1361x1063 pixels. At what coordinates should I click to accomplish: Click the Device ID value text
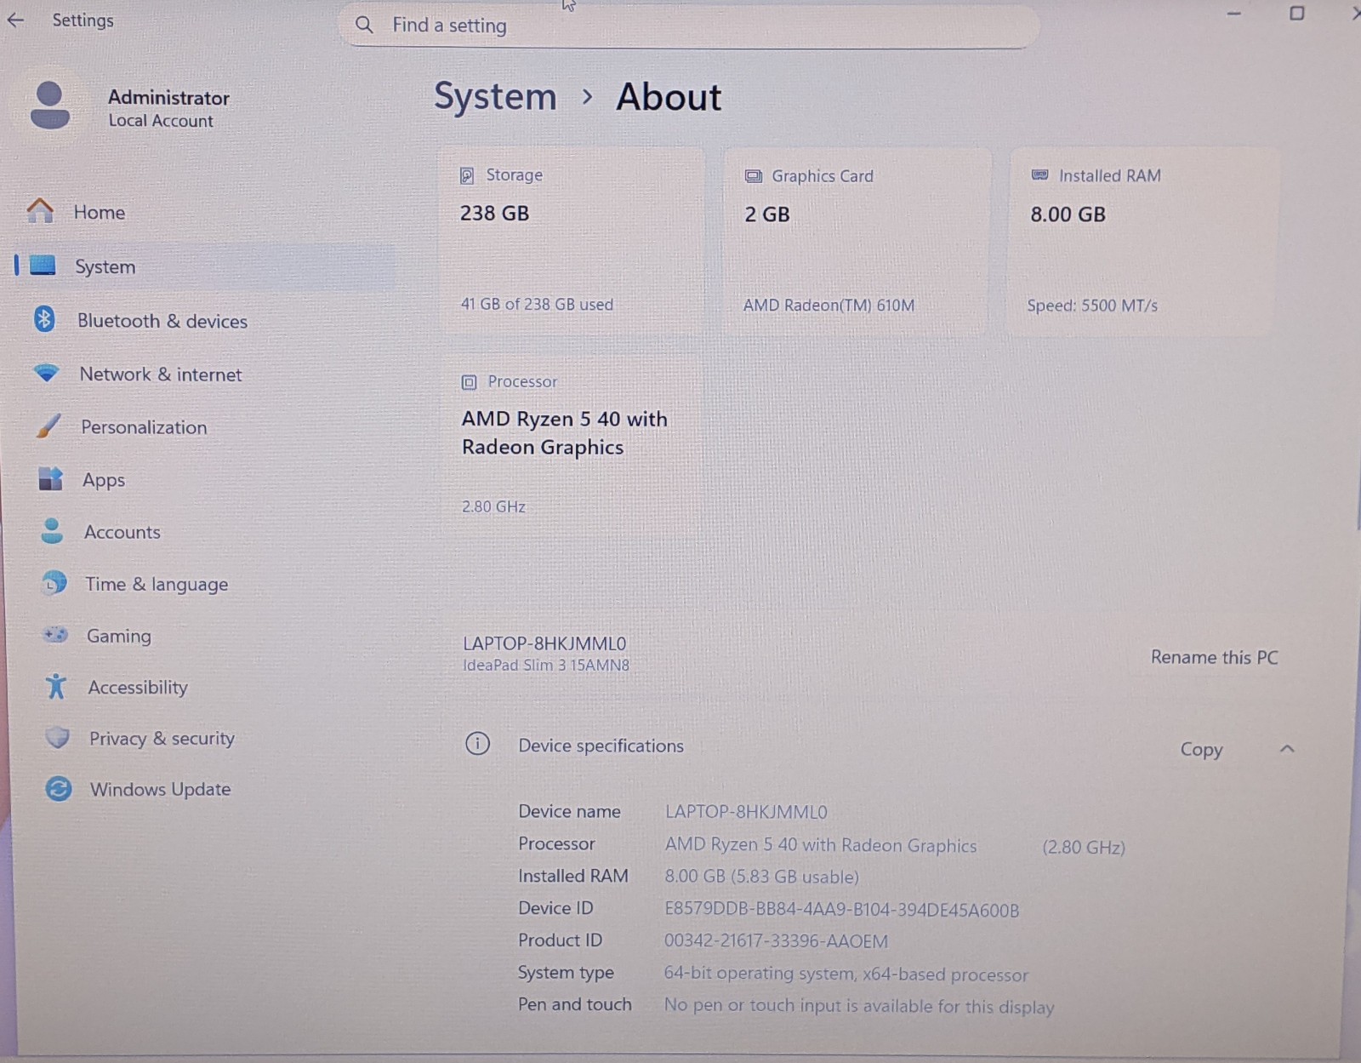841,910
